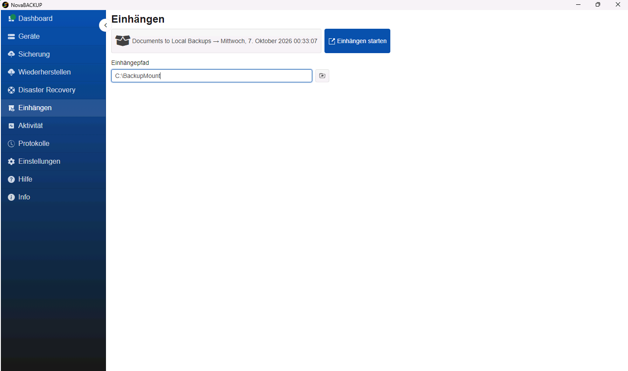Click the Aktivität activity icon

pos(11,126)
